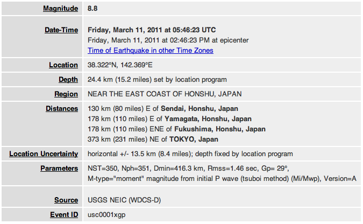Click the Region label link
This screenshot has height=224, width=363.
point(66,94)
